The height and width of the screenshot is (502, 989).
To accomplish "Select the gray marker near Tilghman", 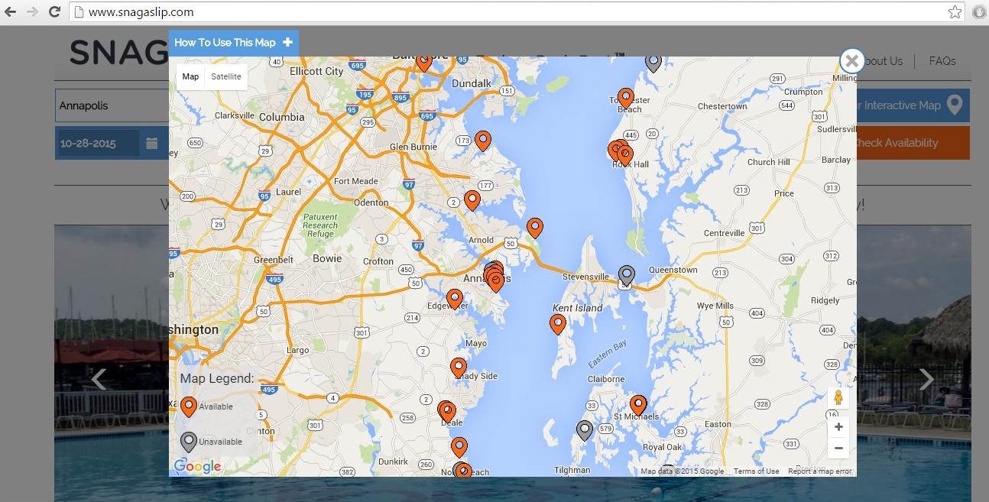I will coord(585,431).
